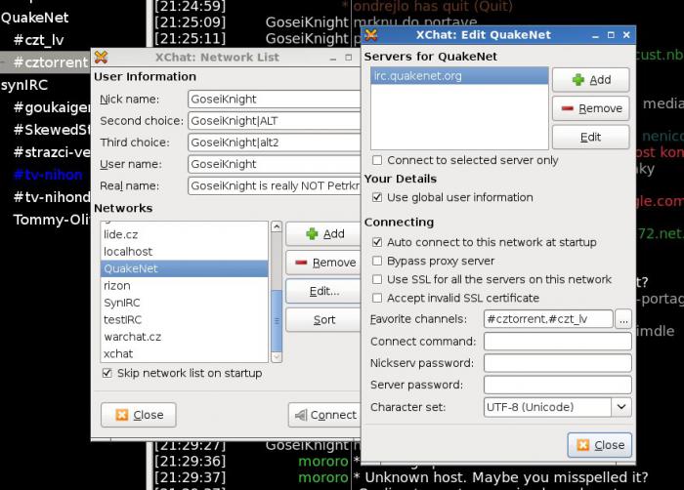The height and width of the screenshot is (490, 684).
Task: Close Edit QuakeNet window with titlebar X
Action: tap(626, 35)
